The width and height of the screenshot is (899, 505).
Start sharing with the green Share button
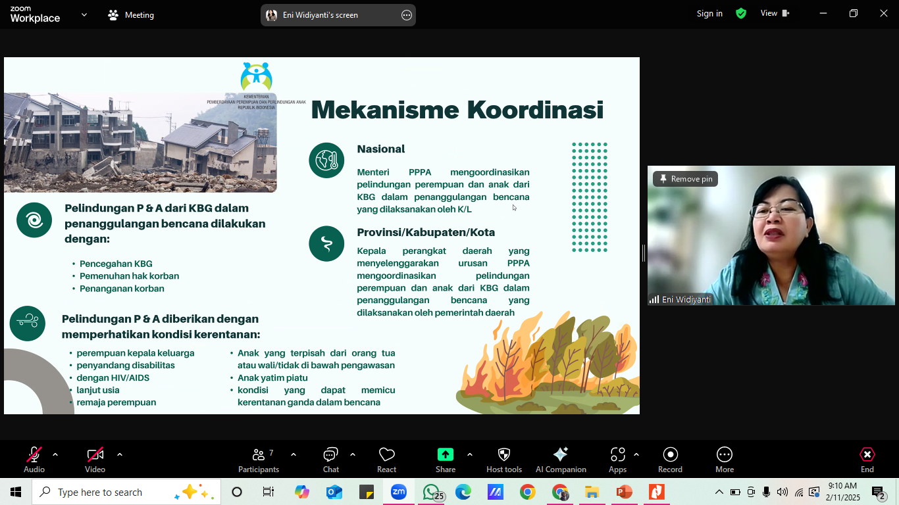[x=446, y=459]
